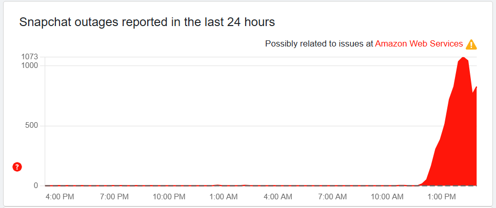This screenshot has width=496, height=208.
Task: Click the 7:00 PM time label
Action: pyautogui.click(x=113, y=197)
